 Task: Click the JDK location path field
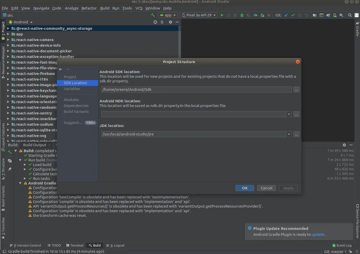[194, 134]
